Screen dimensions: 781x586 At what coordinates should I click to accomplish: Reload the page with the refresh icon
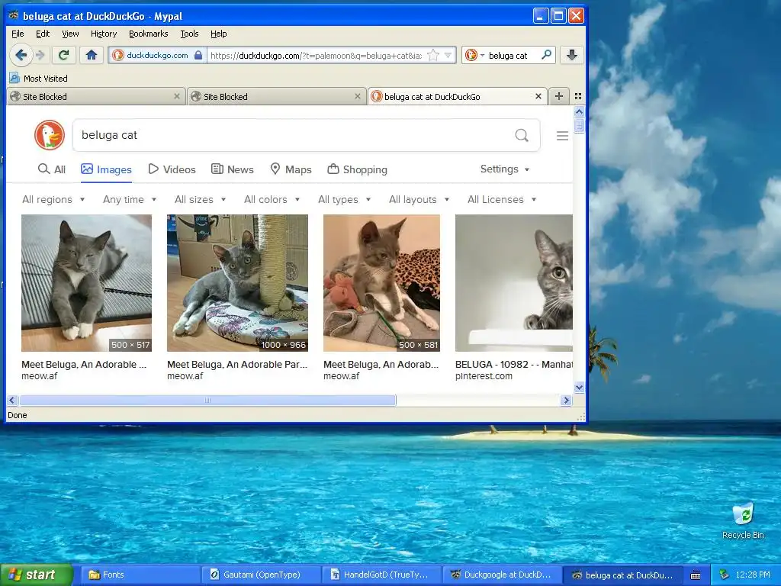(64, 55)
